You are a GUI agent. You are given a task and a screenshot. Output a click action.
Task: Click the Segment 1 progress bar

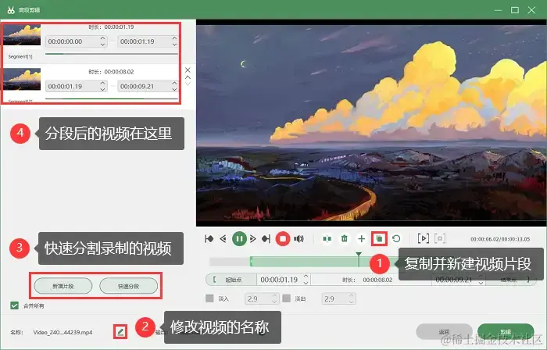pyautogui.click(x=112, y=54)
